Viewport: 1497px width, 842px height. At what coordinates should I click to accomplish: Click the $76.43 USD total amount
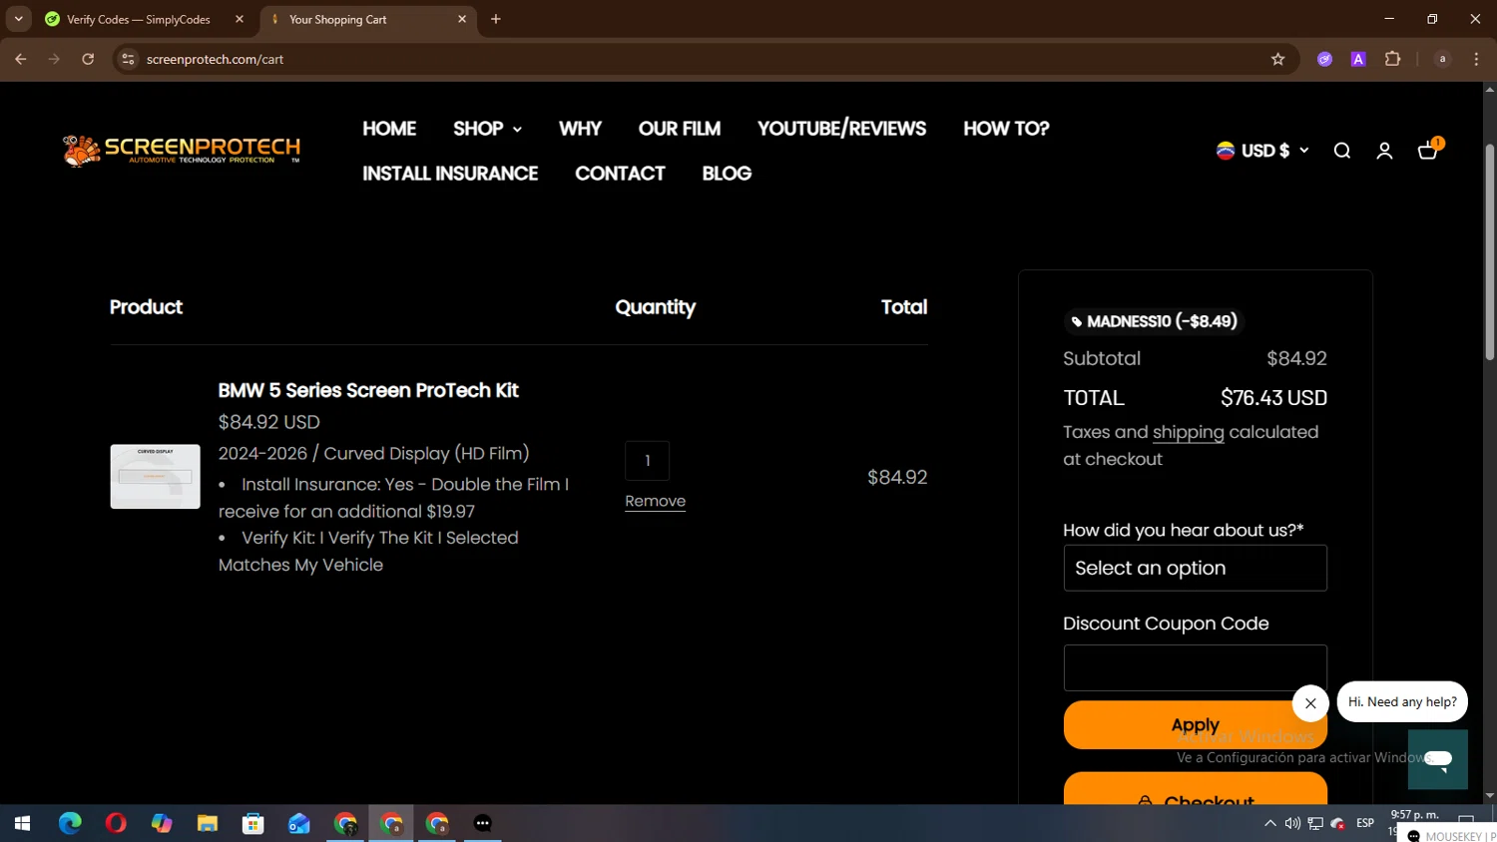(1273, 398)
